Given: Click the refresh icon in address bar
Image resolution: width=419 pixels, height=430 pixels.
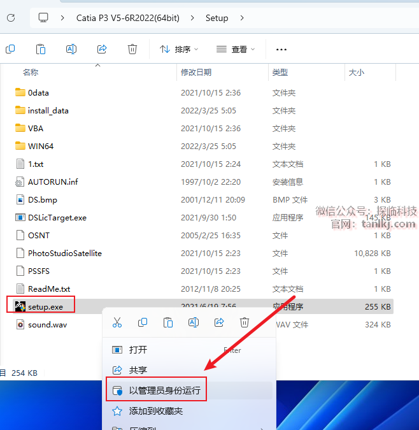Looking at the screenshot, I should [x=11, y=18].
